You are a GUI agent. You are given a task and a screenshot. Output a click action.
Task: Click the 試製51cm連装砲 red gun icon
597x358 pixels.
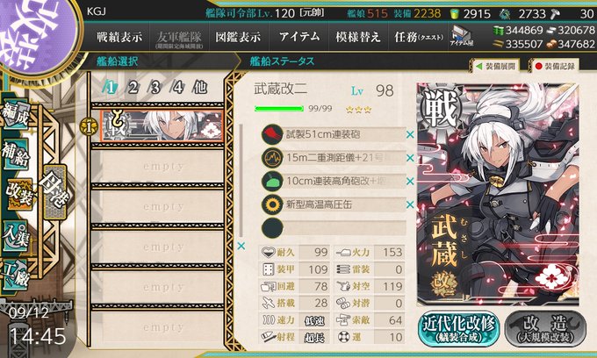[x=272, y=134]
